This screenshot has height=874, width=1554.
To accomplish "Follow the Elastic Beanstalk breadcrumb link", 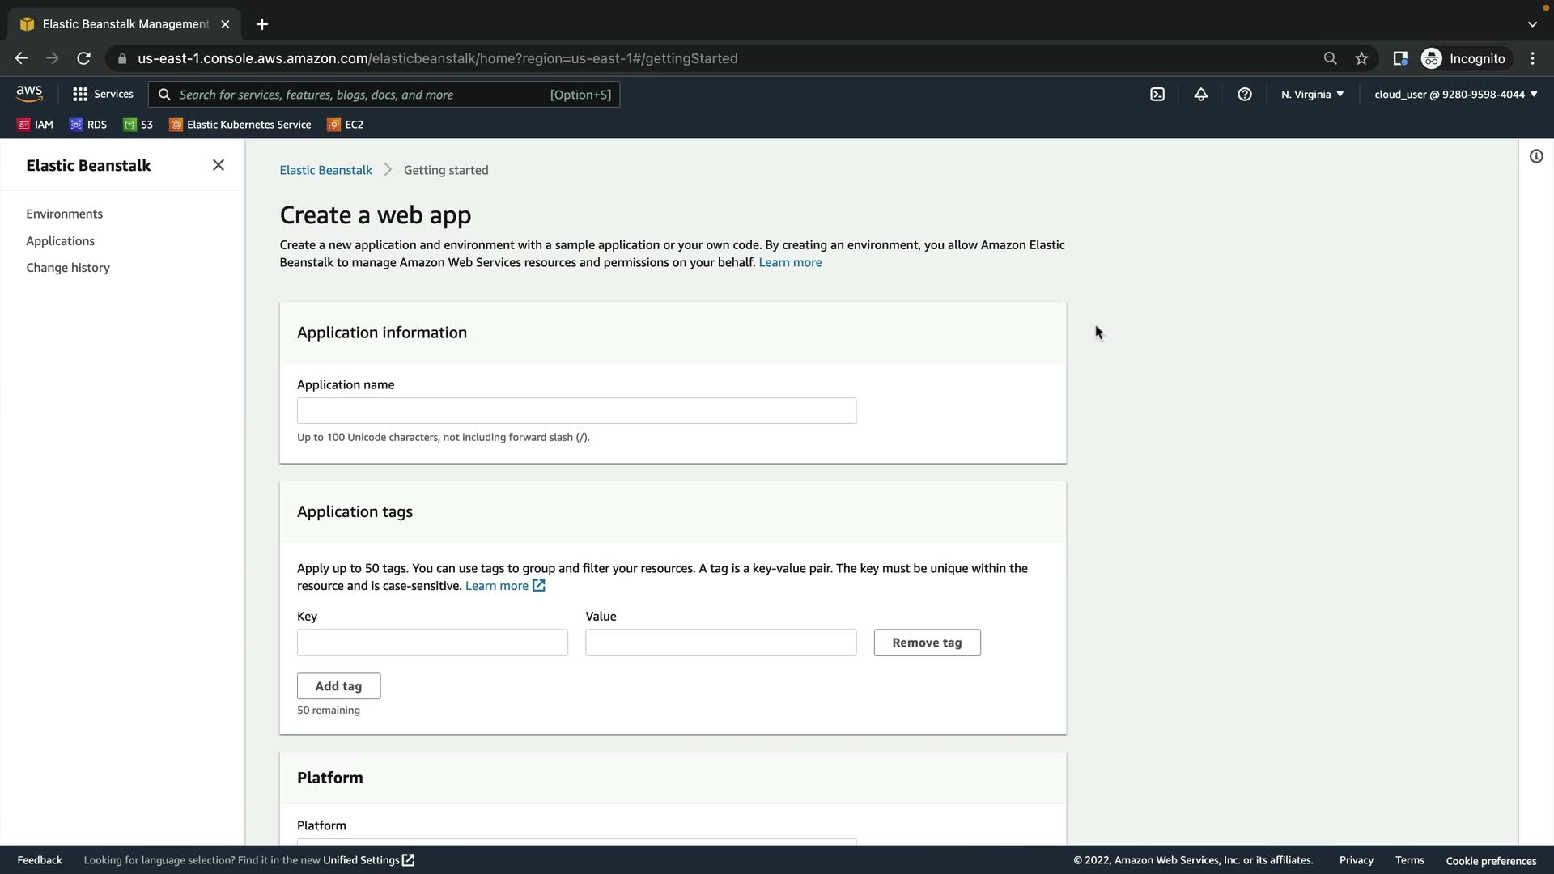I will 325,170.
